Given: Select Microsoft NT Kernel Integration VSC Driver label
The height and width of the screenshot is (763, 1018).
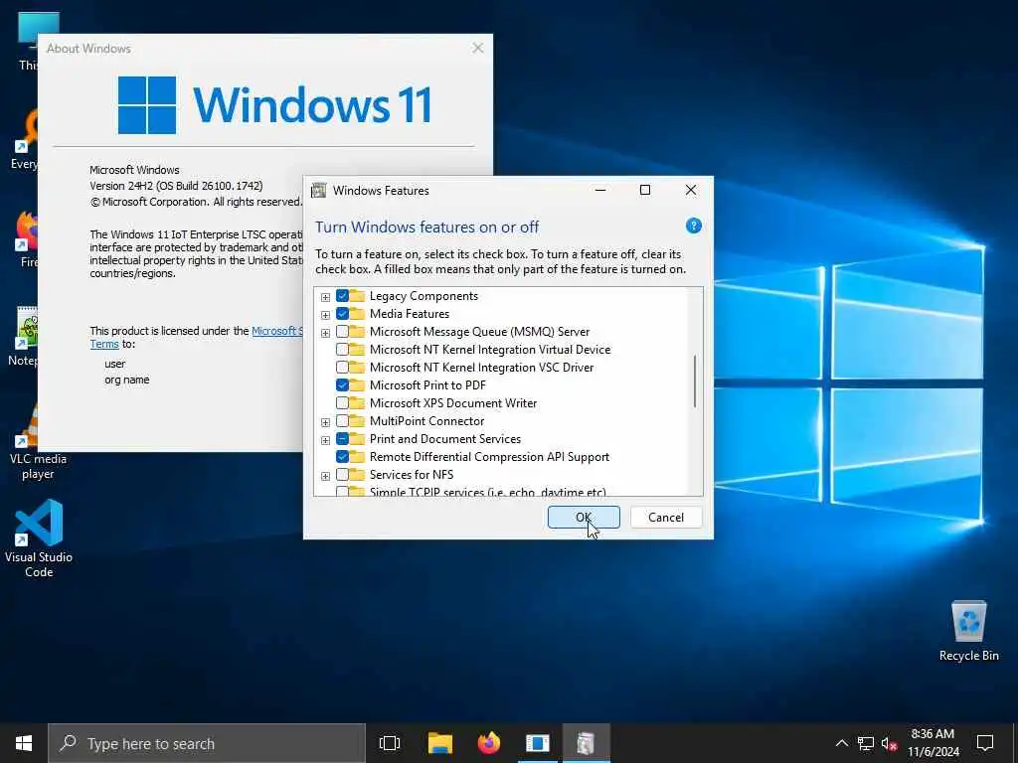Looking at the screenshot, I should point(482,368).
